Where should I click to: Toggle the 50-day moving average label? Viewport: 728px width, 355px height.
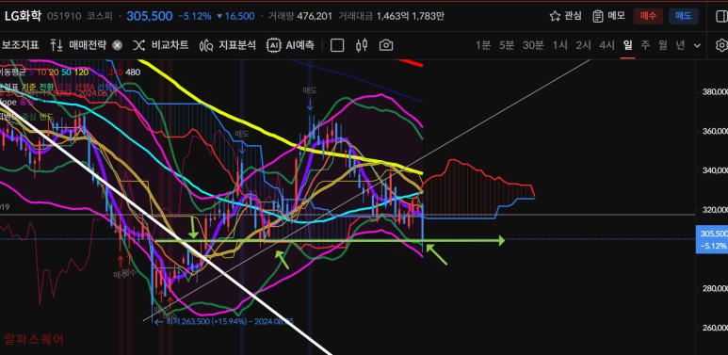[66, 73]
